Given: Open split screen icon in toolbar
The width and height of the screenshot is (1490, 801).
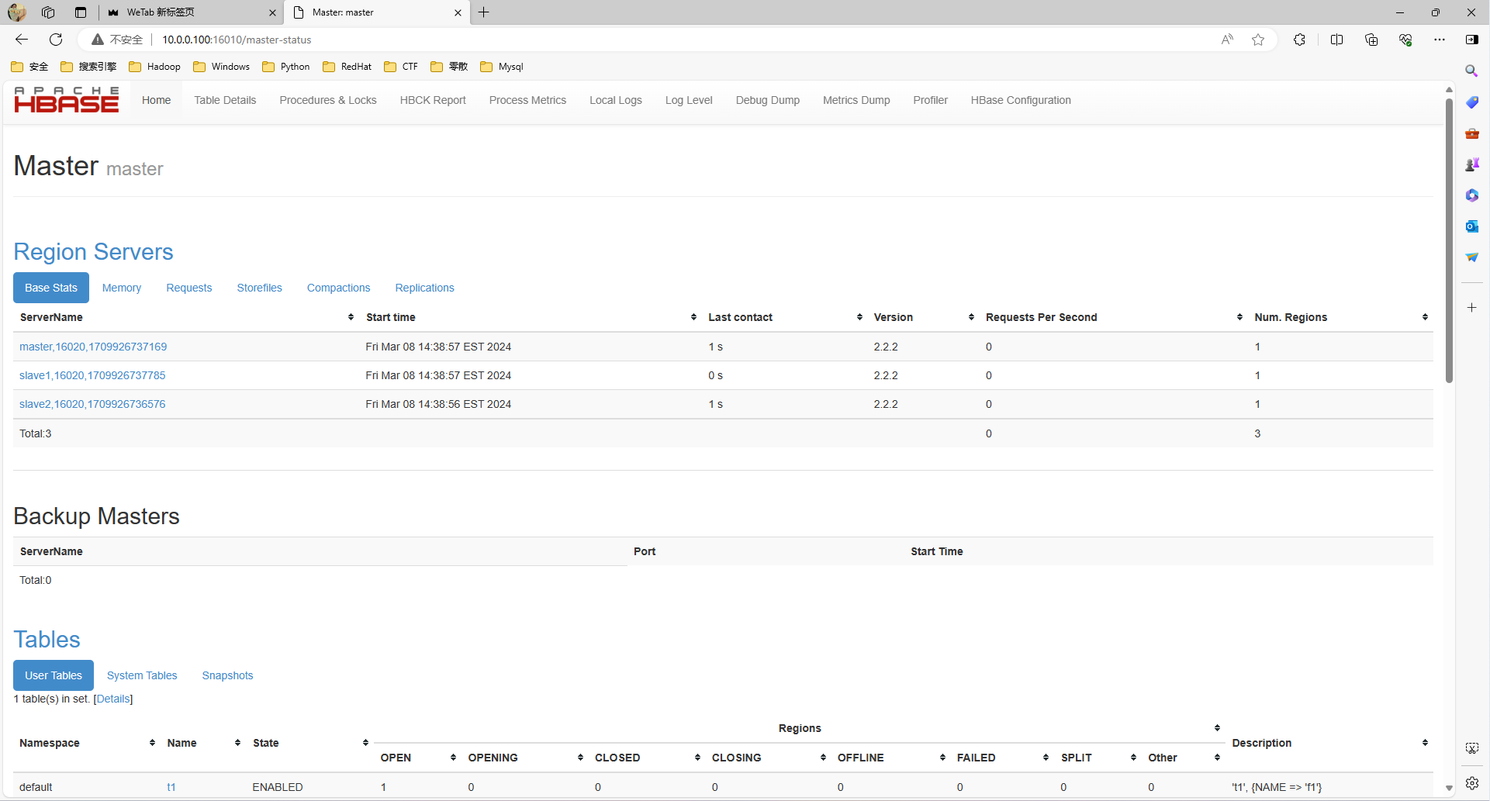Looking at the screenshot, I should (x=1336, y=40).
